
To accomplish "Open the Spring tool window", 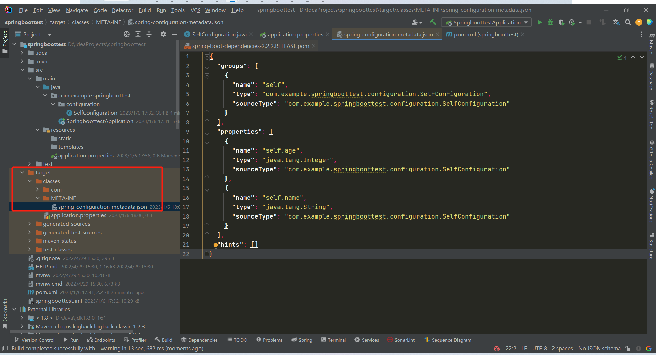I will (x=302, y=340).
